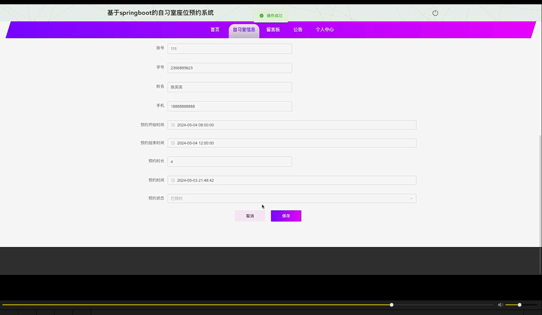Click the clock icon in 预约结束时间 field

coord(173,143)
